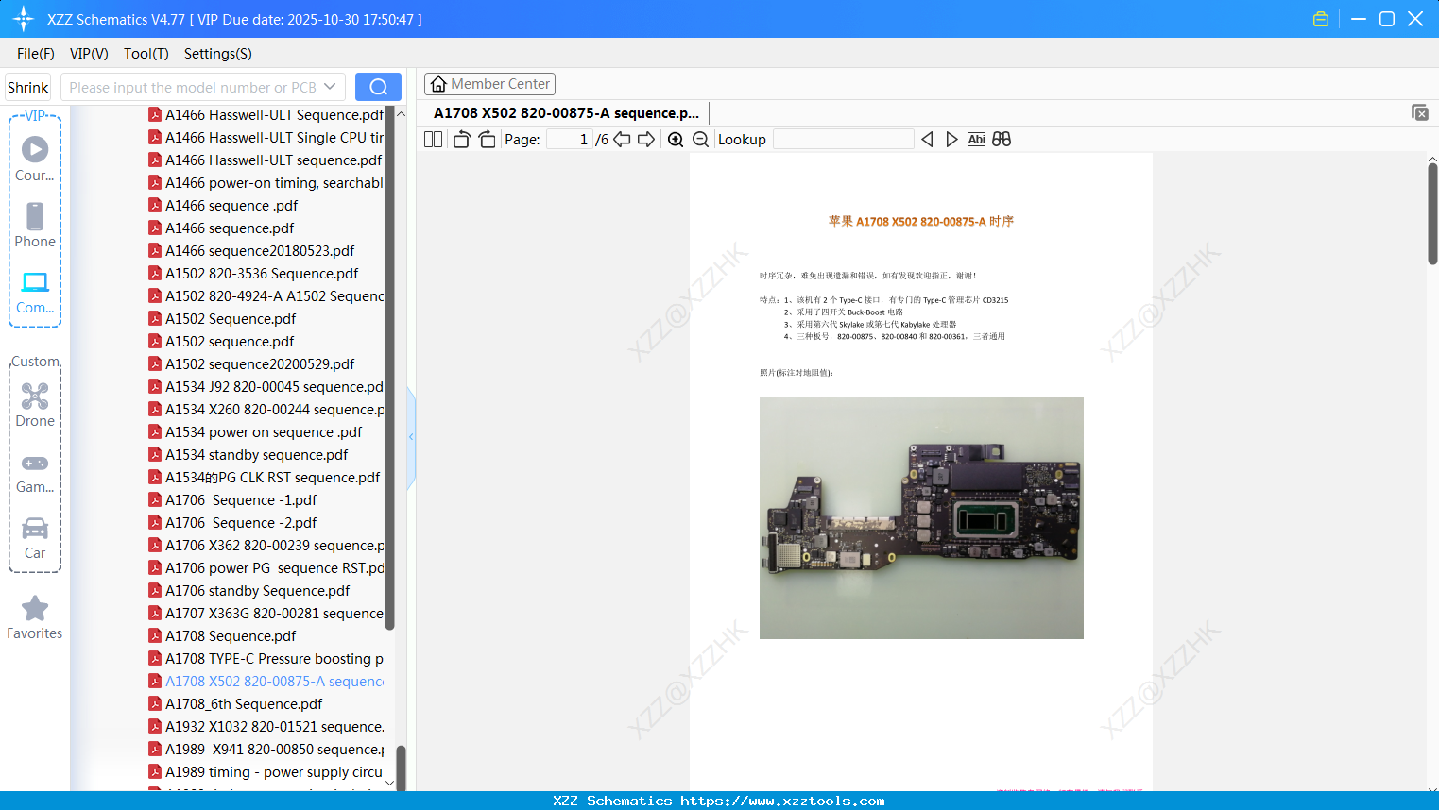Find next lookup result
1439x810 pixels.
click(x=951, y=139)
